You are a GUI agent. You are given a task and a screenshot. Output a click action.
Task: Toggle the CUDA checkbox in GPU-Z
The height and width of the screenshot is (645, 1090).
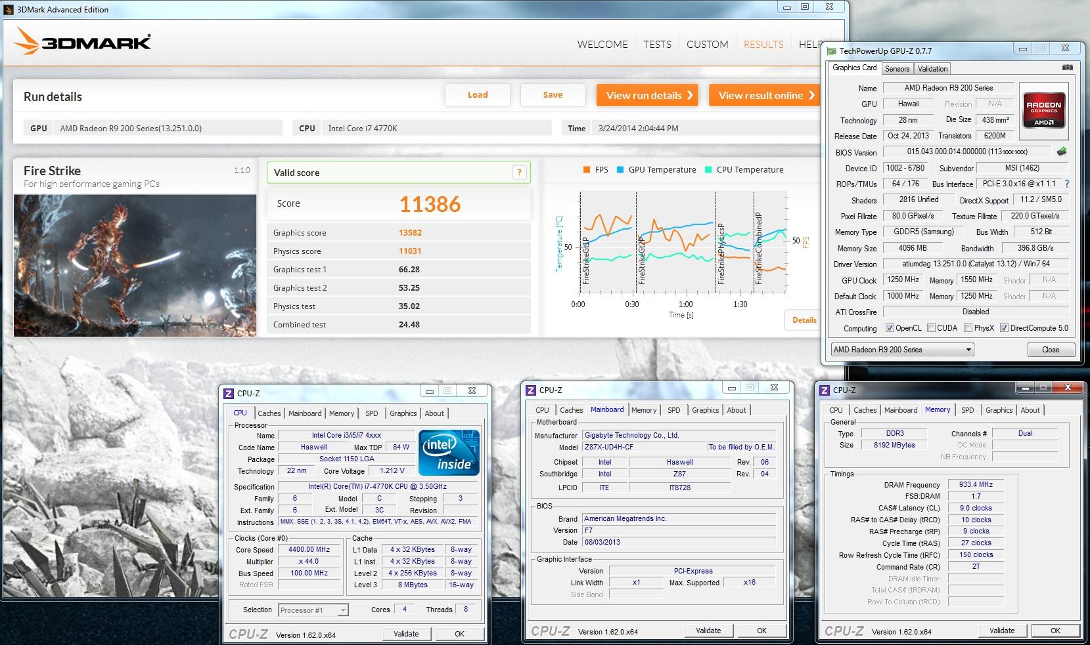[x=931, y=328]
